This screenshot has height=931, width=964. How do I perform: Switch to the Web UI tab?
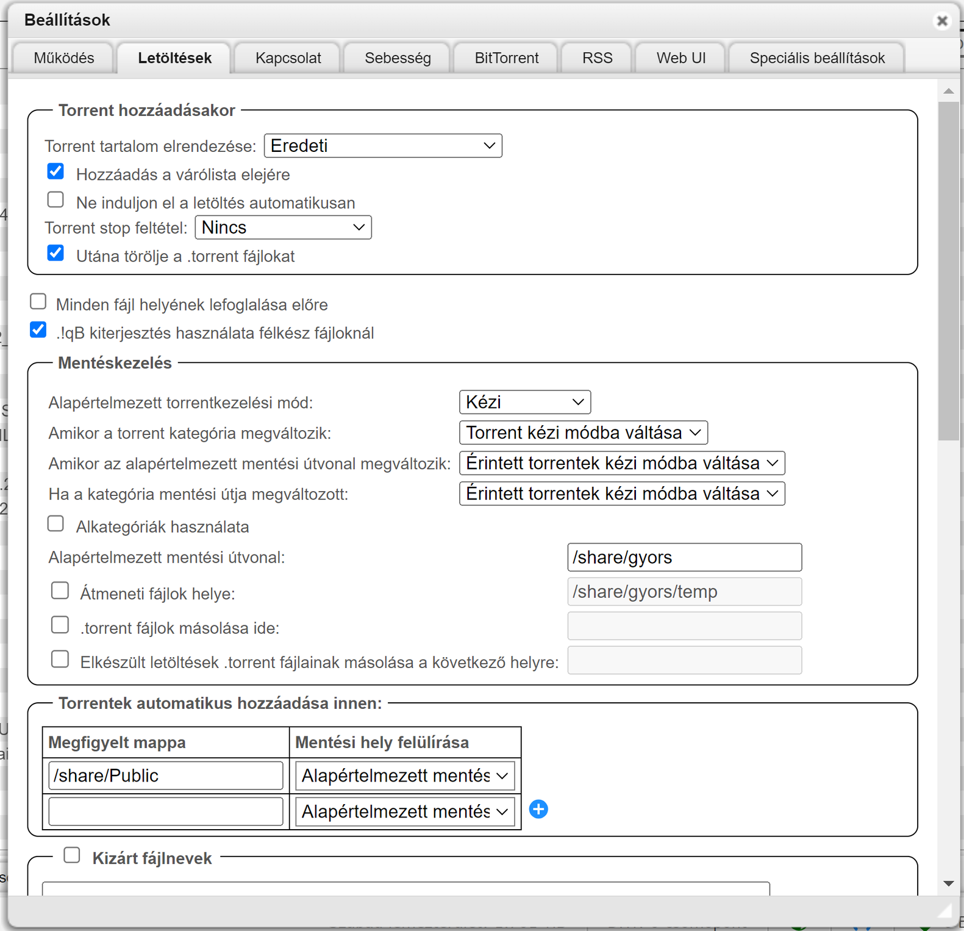tap(680, 58)
